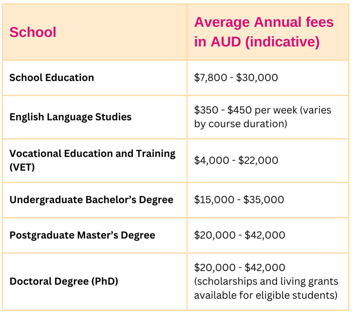The height and width of the screenshot is (324, 356).
Task: Select the "English Language Studies" row label
Action: [x=70, y=117]
